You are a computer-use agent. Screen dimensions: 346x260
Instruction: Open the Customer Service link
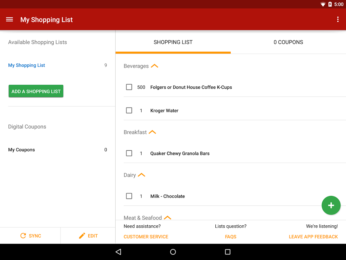click(146, 237)
